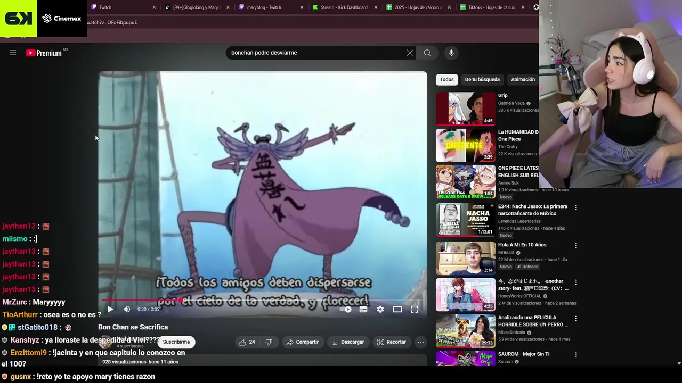Close the maryblog - Twitch tab
This screenshot has height=383, width=682.
302,7
